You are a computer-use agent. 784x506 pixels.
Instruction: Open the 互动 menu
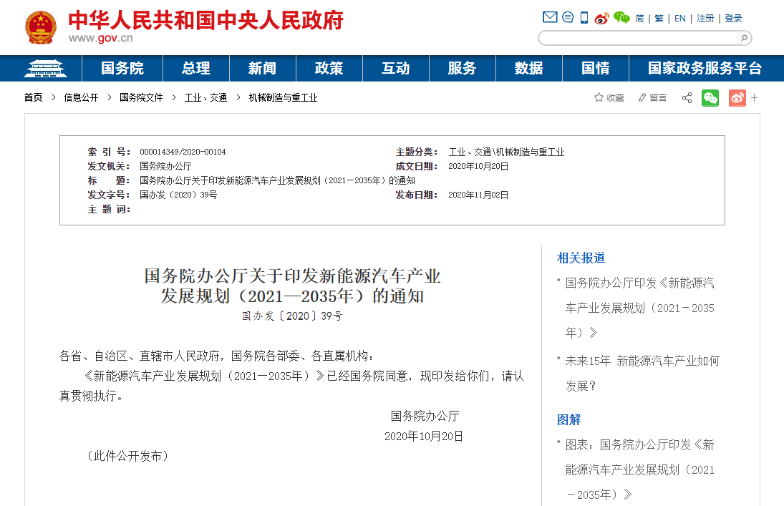point(395,69)
